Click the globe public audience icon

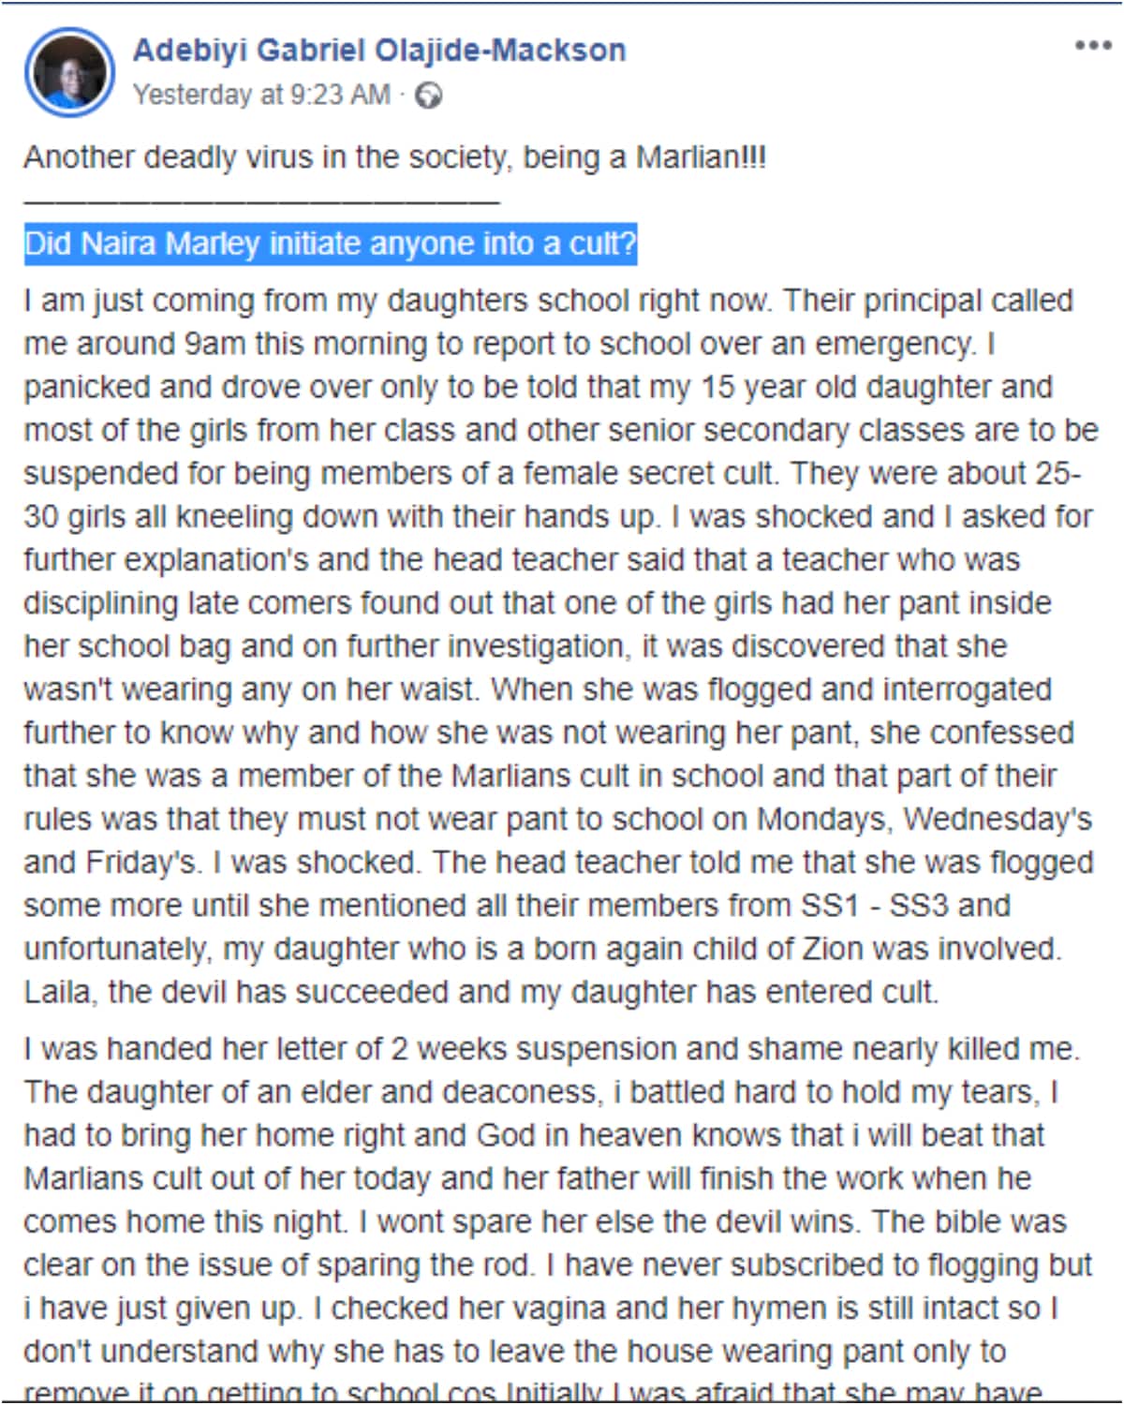pos(429,96)
